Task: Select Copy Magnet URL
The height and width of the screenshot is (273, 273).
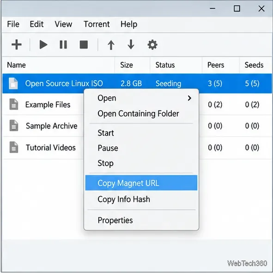Action: (141, 183)
